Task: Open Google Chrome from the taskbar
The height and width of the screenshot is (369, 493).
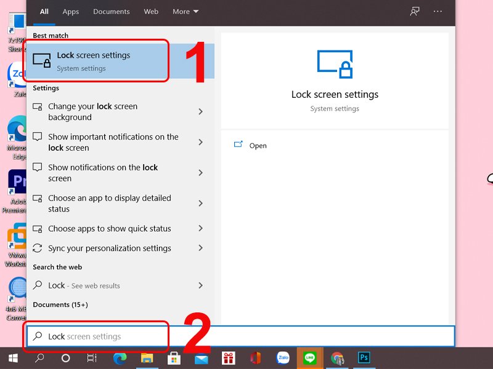Action: click(337, 358)
